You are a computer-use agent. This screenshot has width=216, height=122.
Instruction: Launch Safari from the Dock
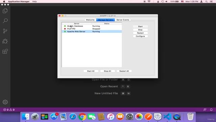click(x=73, y=117)
